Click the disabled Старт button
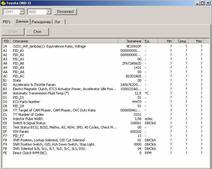Viewport: 212px width, 169px height. 13,32
